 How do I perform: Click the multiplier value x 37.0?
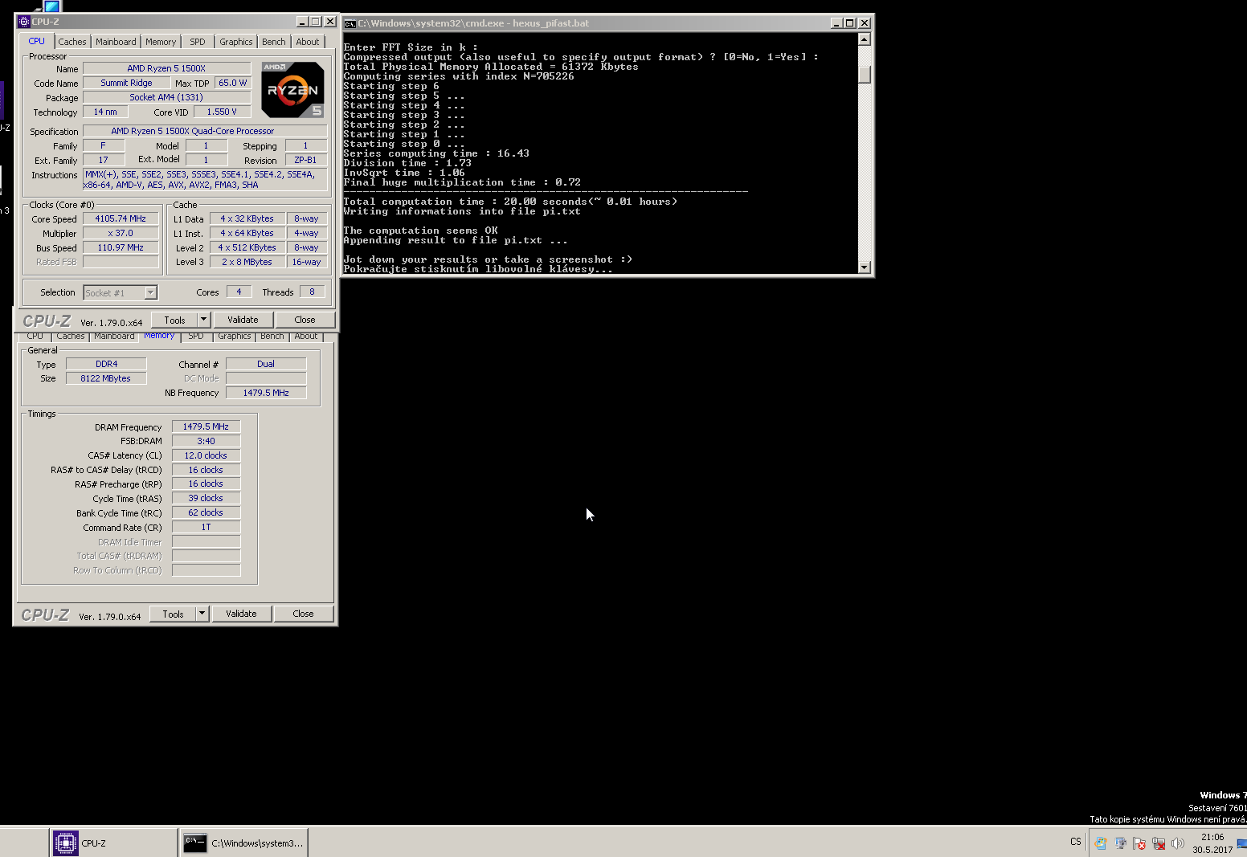(121, 233)
